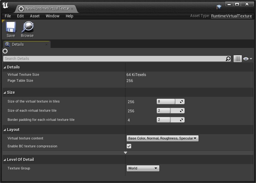Toggle the property matrix grid view button
Viewport: 256px width, 183px height.
click(x=238, y=59)
